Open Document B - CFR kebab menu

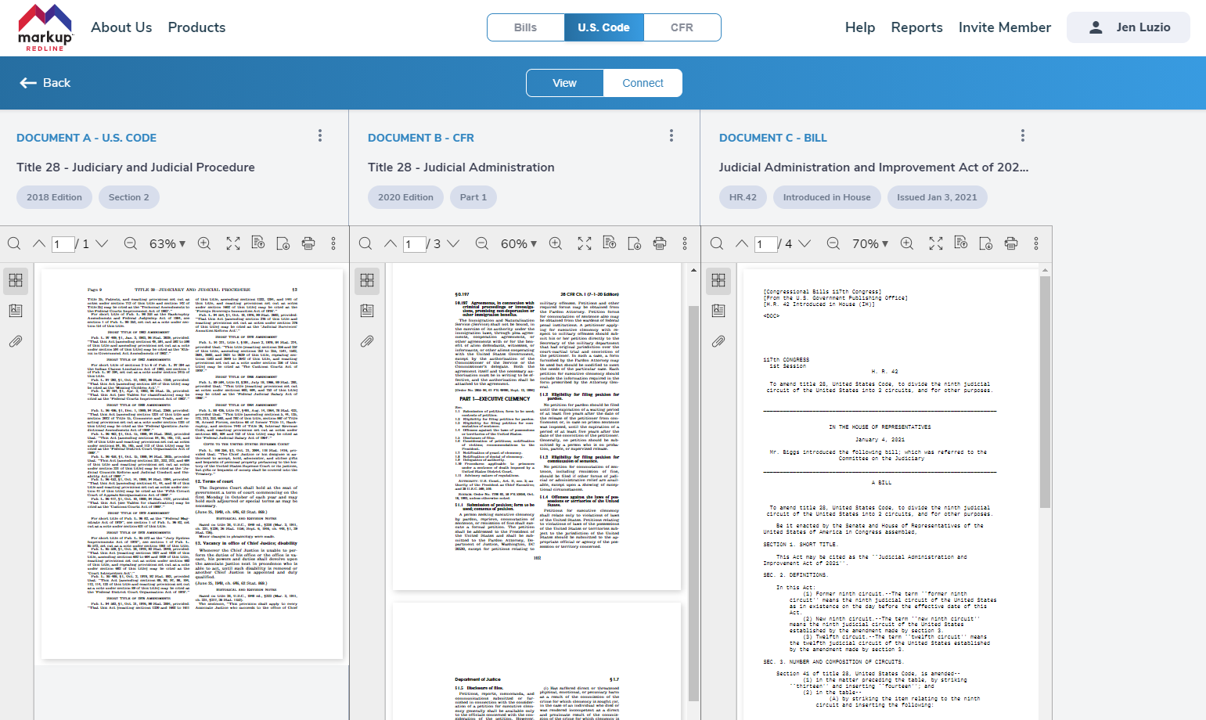671,135
